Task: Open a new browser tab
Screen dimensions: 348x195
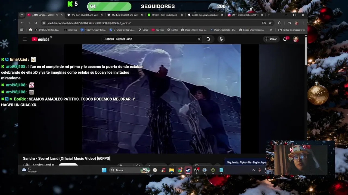Action: point(269,15)
